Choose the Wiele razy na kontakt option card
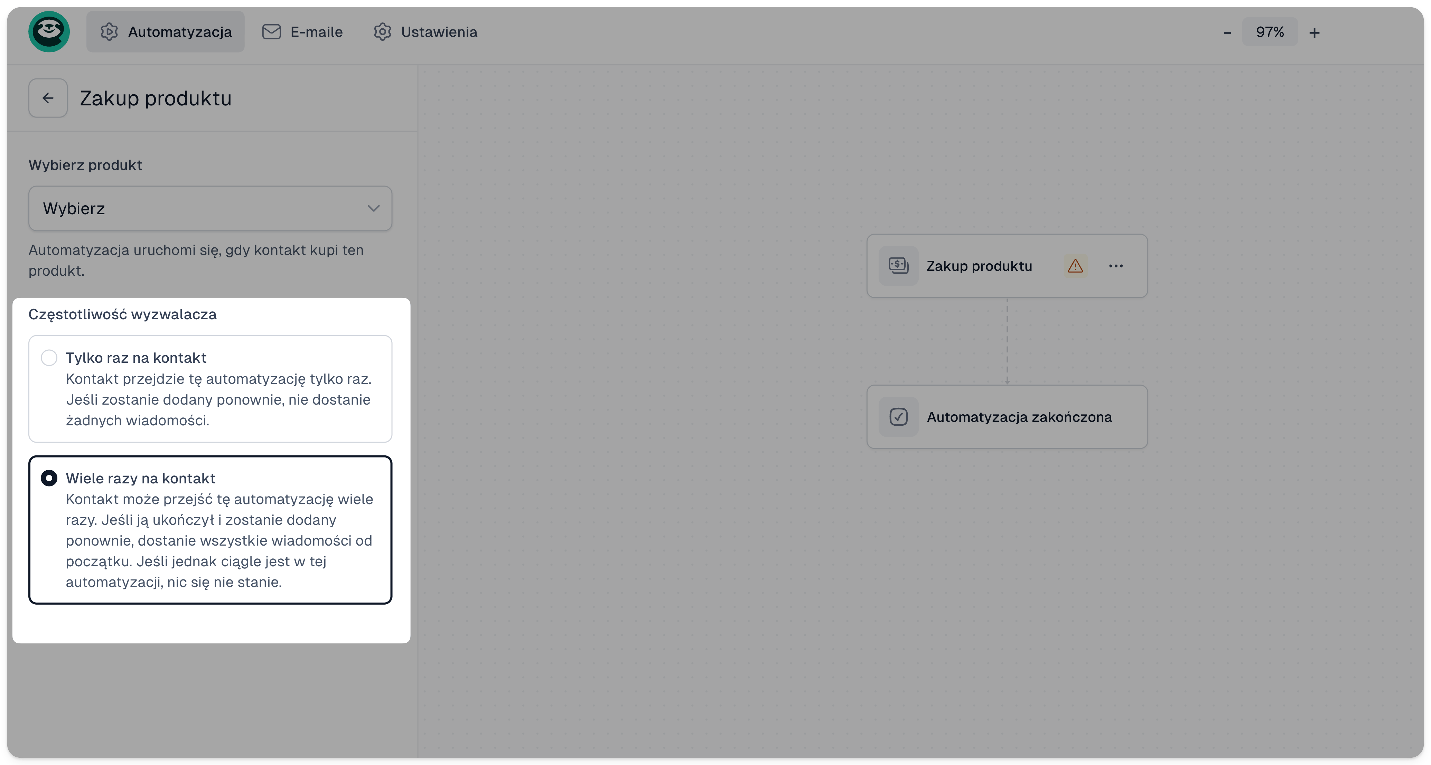The width and height of the screenshot is (1431, 765). (210, 530)
